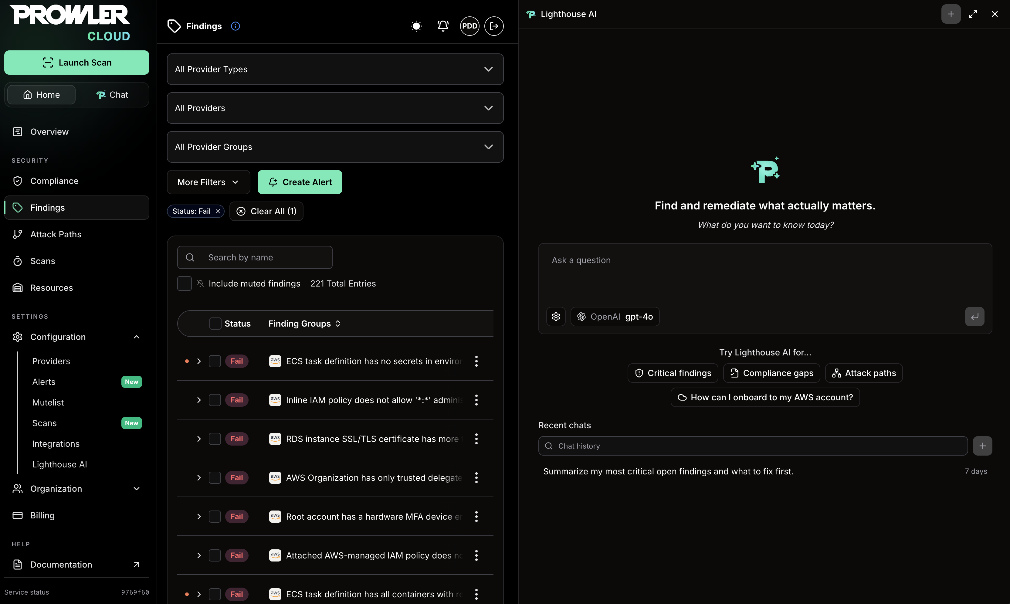Check the Attached AWS-managed IAM policy row

(215, 555)
